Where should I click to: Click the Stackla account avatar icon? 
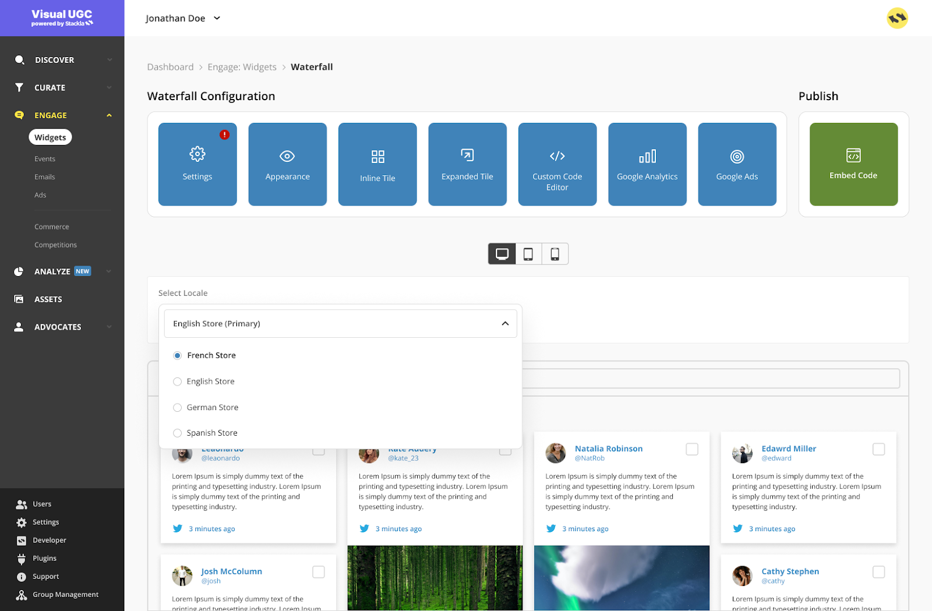click(x=898, y=18)
